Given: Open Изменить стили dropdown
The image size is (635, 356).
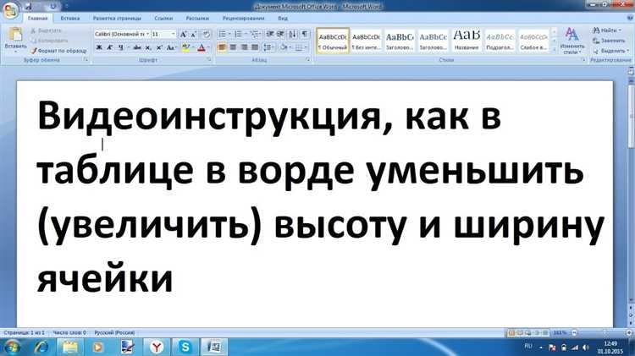Looking at the screenshot, I should click(571, 41).
